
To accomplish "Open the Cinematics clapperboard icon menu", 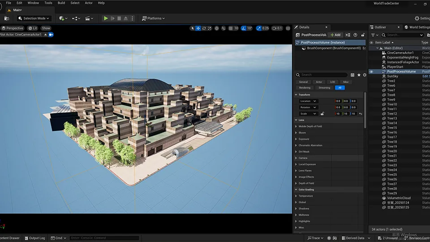I will coord(89,18).
